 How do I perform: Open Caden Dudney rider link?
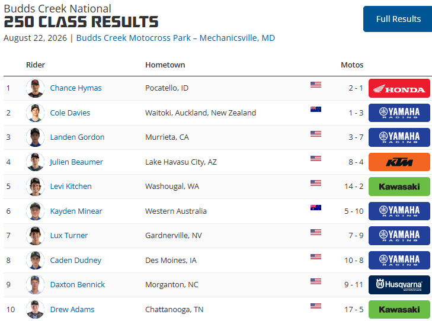[76, 261]
